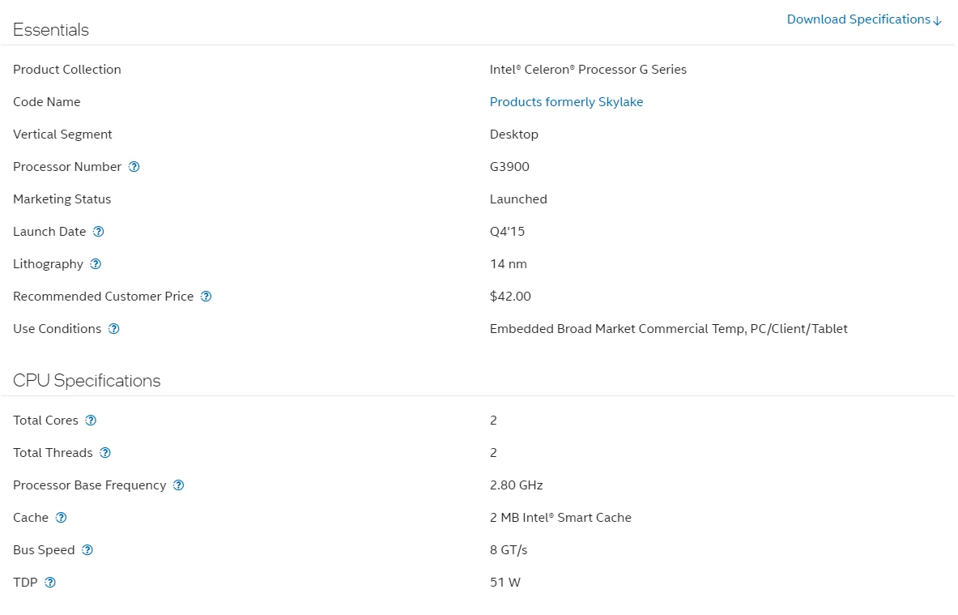Click the Essentials section heading
This screenshot has width=958, height=615.
click(x=51, y=30)
